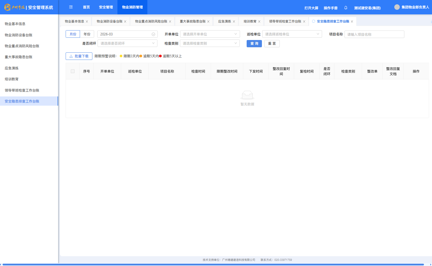Close the 培训教育 tab
The width and height of the screenshot is (432, 266).
(x=259, y=22)
